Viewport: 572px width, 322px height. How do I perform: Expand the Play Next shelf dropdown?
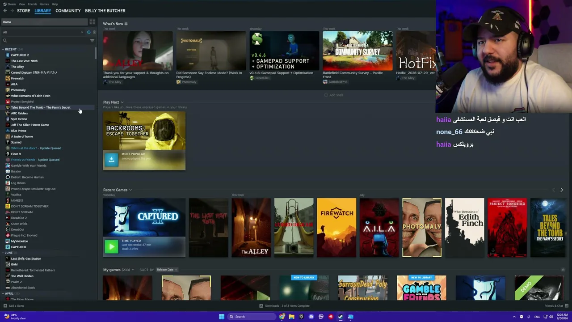[122, 102]
